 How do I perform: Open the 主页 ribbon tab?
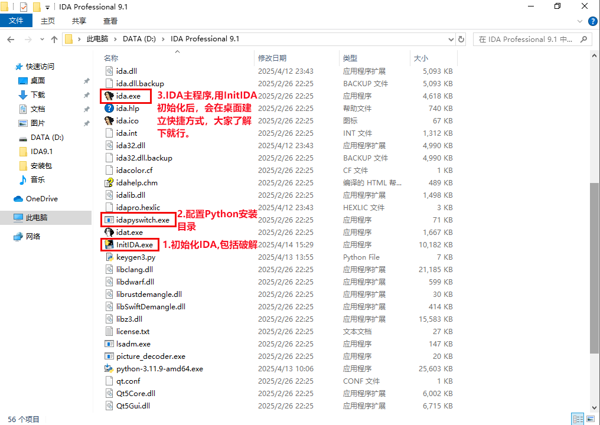coord(48,21)
